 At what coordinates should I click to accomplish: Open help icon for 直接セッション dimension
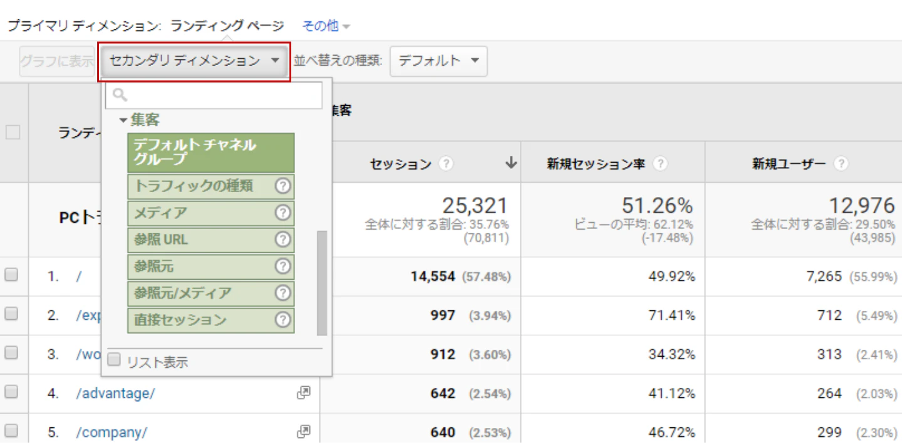(x=283, y=320)
